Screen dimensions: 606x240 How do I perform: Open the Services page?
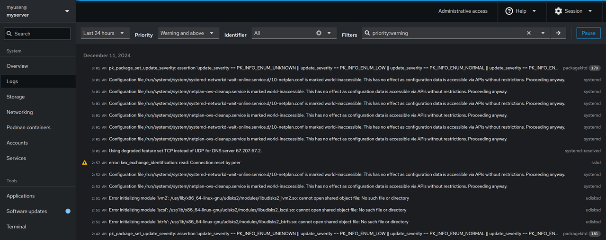(38, 158)
